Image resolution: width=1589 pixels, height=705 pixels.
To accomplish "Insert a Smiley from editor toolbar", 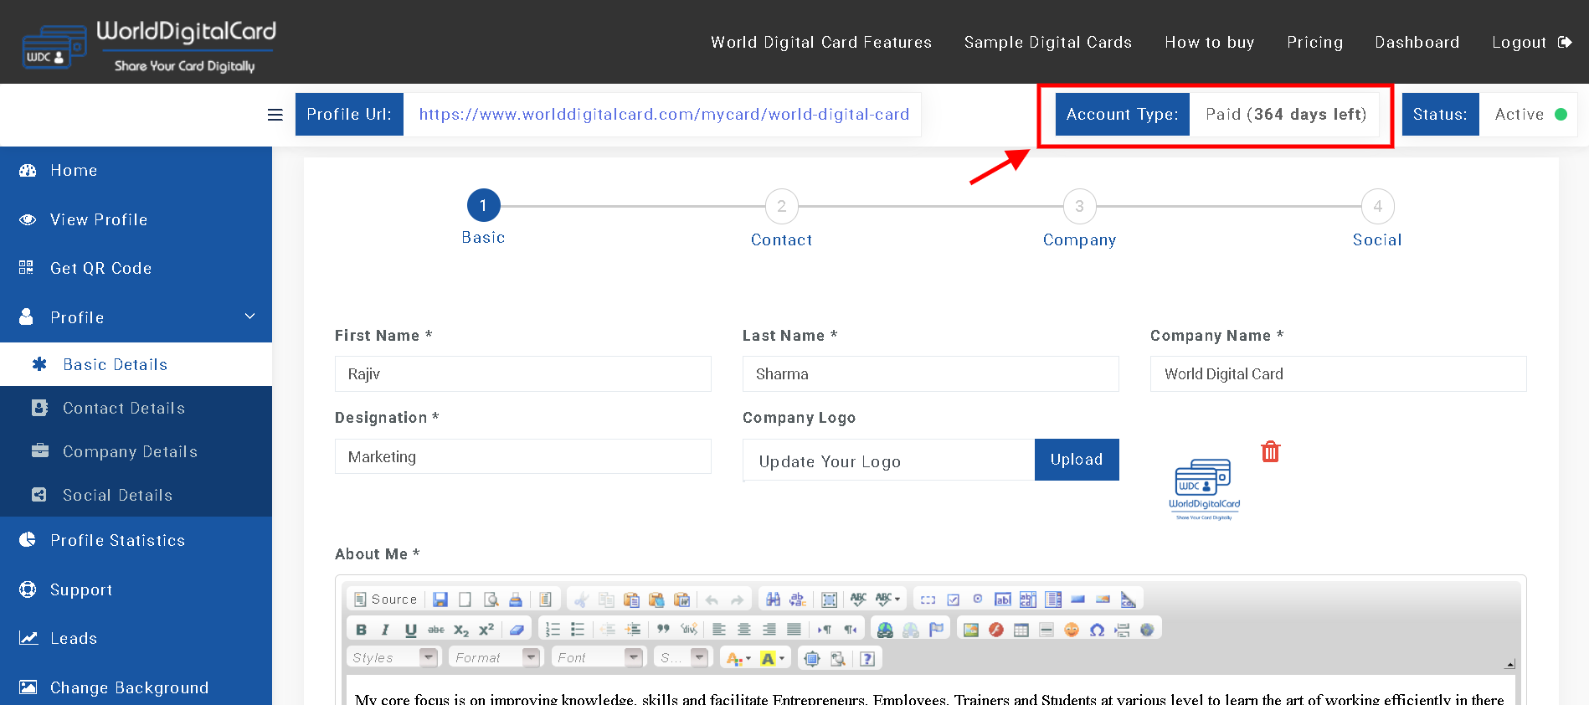I will tap(1072, 630).
